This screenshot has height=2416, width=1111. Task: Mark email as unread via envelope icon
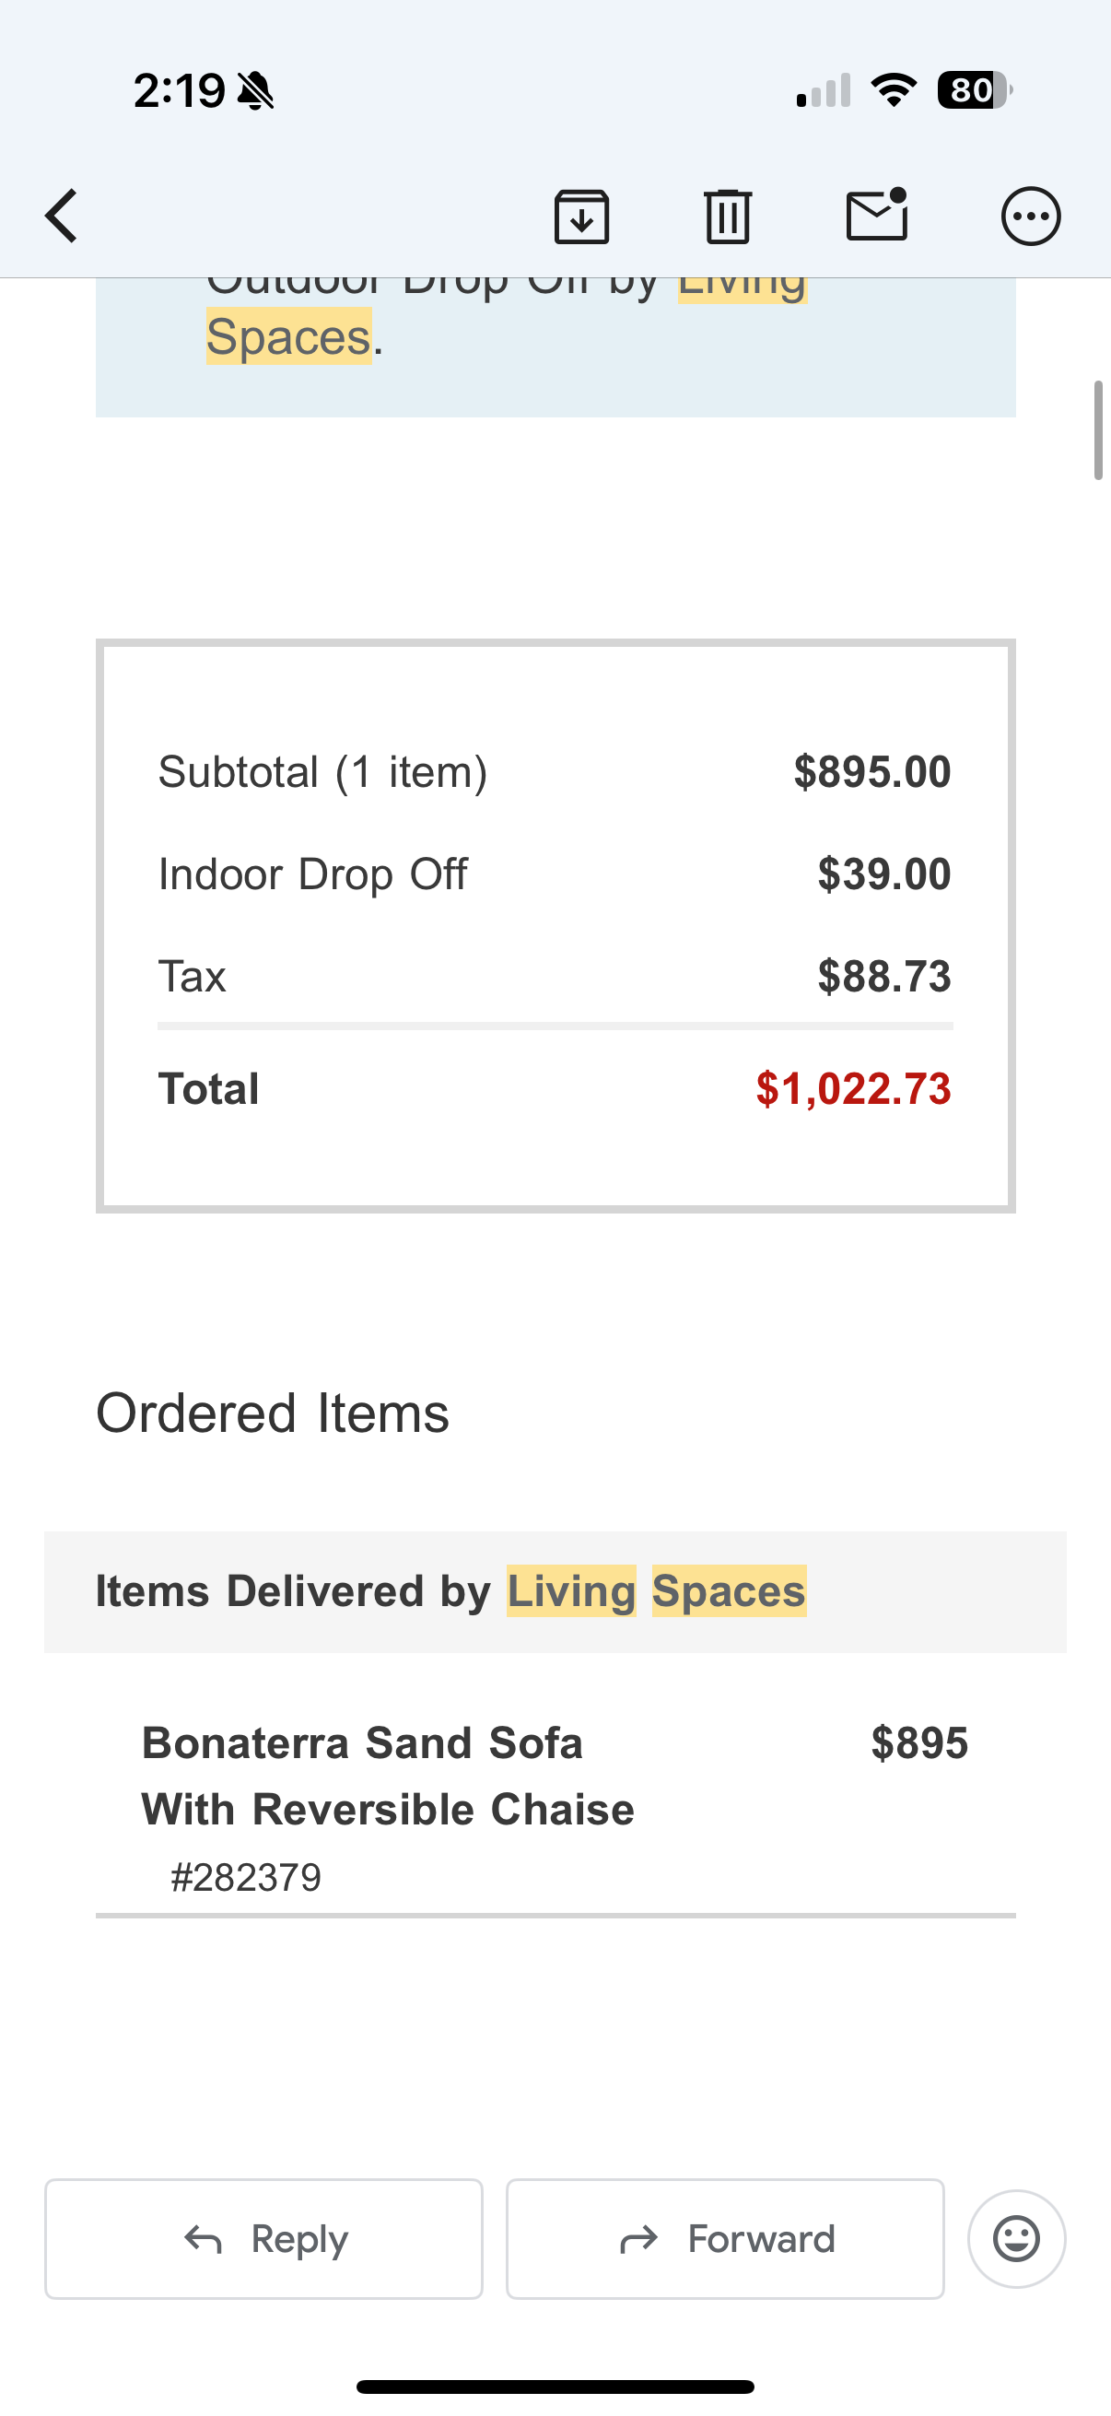[x=878, y=214]
